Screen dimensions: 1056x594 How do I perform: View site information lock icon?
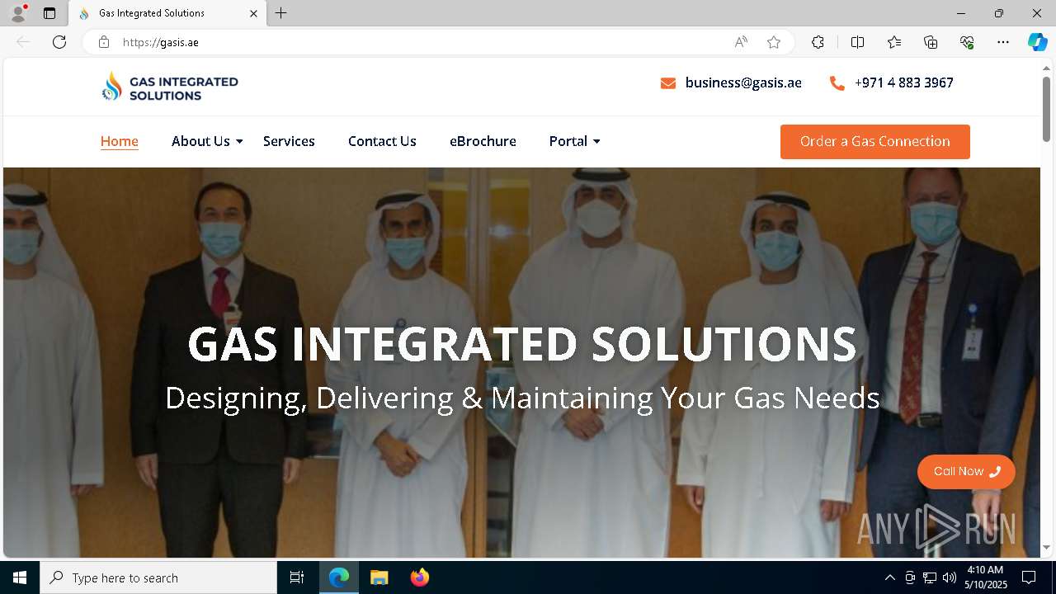[x=103, y=42]
